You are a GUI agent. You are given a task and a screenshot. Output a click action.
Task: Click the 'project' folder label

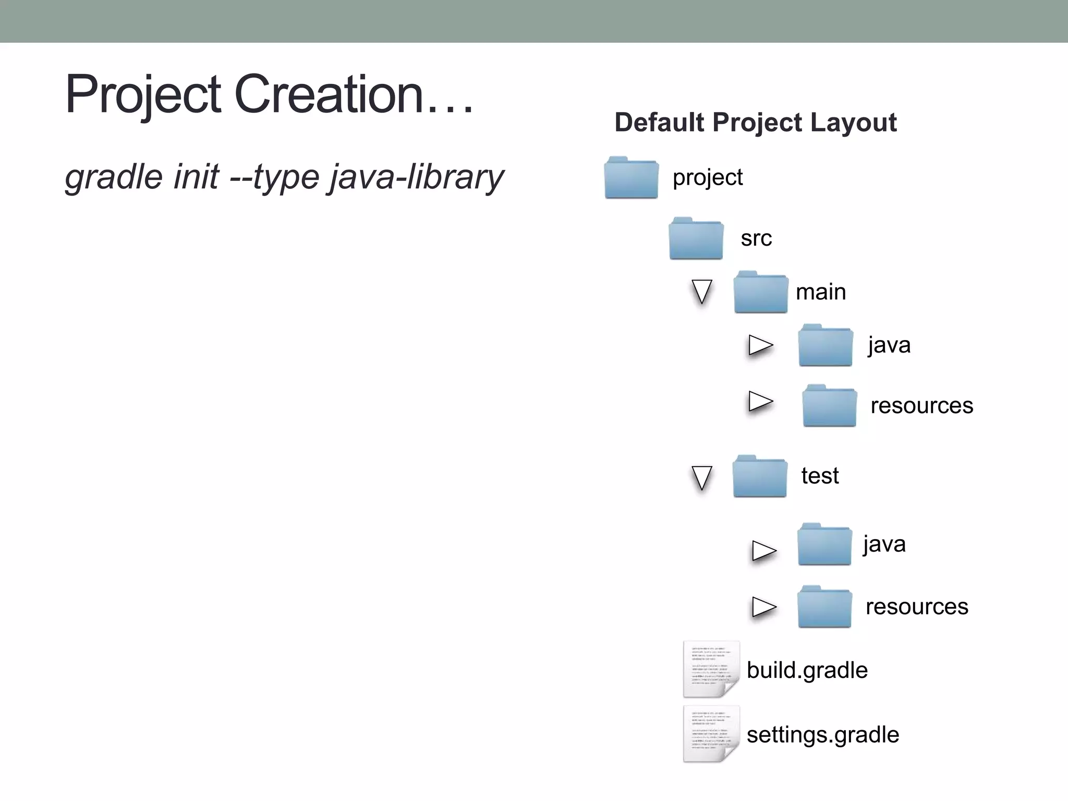(x=708, y=178)
